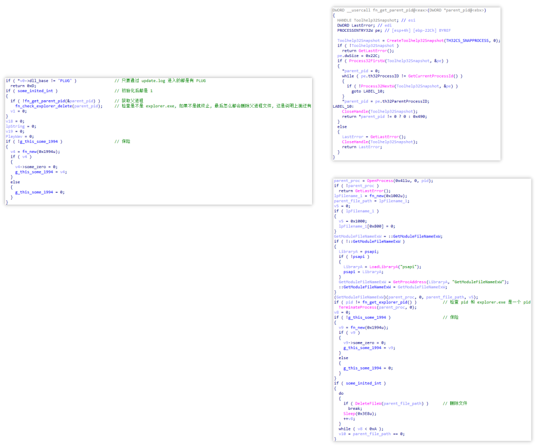Screen dimensions: 539x447
Task: Click the return 0xD statement
Action: point(23,86)
